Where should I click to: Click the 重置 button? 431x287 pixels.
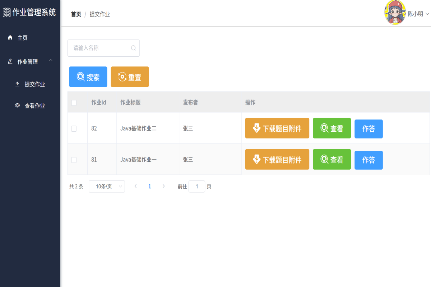130,76
